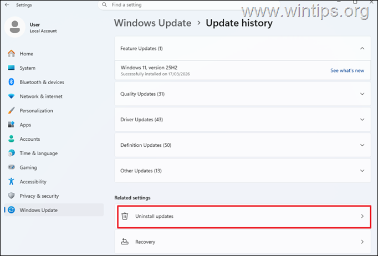The height and width of the screenshot is (256, 378).
Task: Select Windows Update label in sidebar
Action: [39, 210]
